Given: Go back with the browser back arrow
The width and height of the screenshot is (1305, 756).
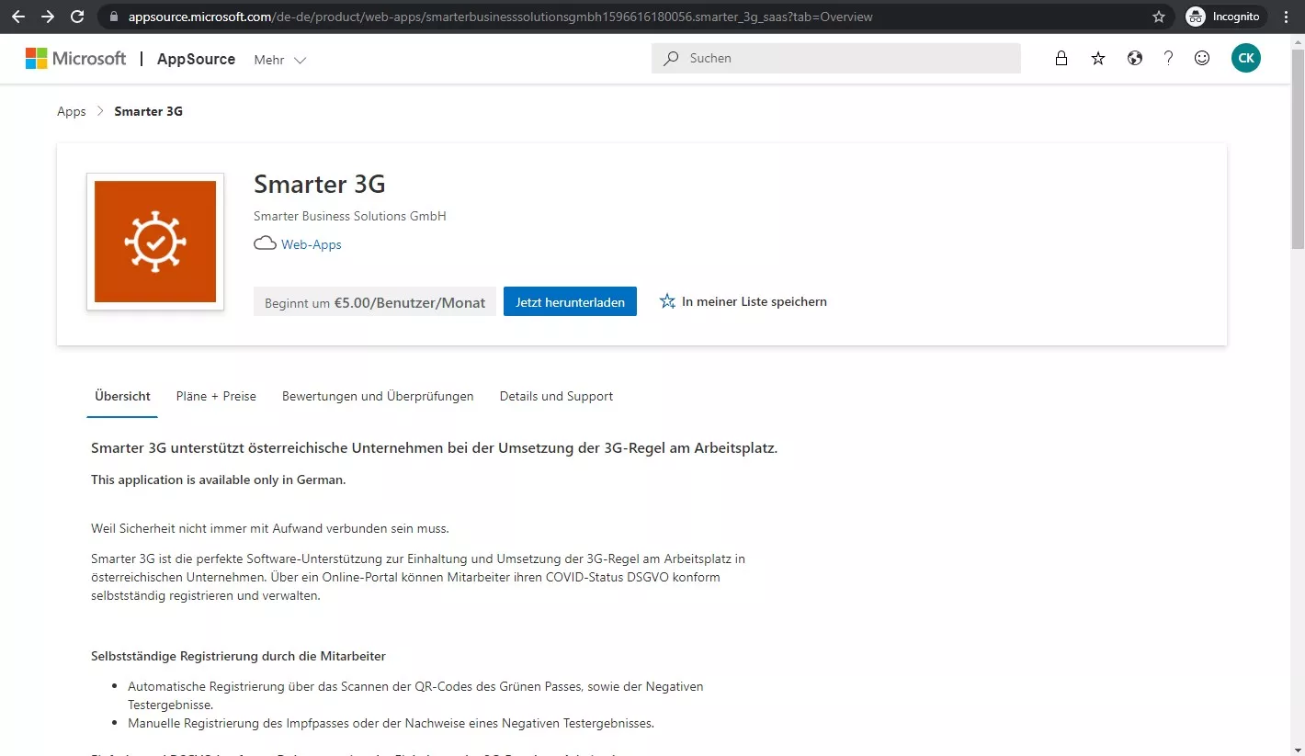Looking at the screenshot, I should coord(18,17).
